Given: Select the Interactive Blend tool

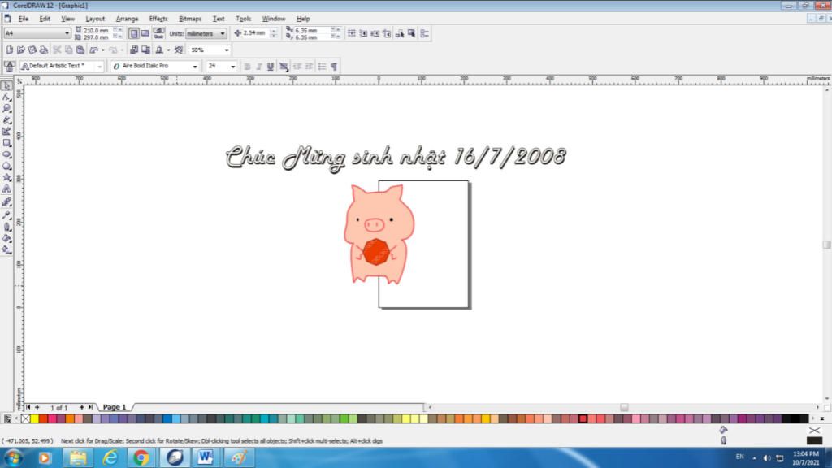Looking at the screenshot, I should click(6, 202).
